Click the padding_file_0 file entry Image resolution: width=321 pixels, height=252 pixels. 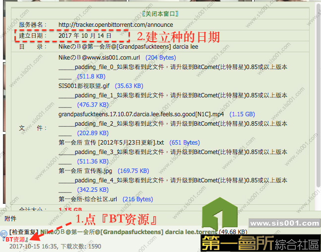173,72
